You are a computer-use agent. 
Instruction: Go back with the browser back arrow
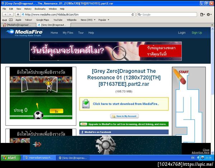[5, 14]
